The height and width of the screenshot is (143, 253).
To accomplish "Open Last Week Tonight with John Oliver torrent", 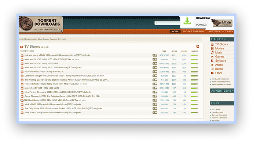I will (64, 76).
